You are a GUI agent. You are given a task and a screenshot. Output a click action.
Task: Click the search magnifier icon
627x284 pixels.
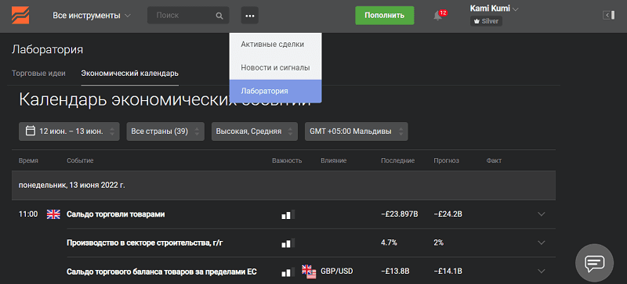(x=219, y=16)
